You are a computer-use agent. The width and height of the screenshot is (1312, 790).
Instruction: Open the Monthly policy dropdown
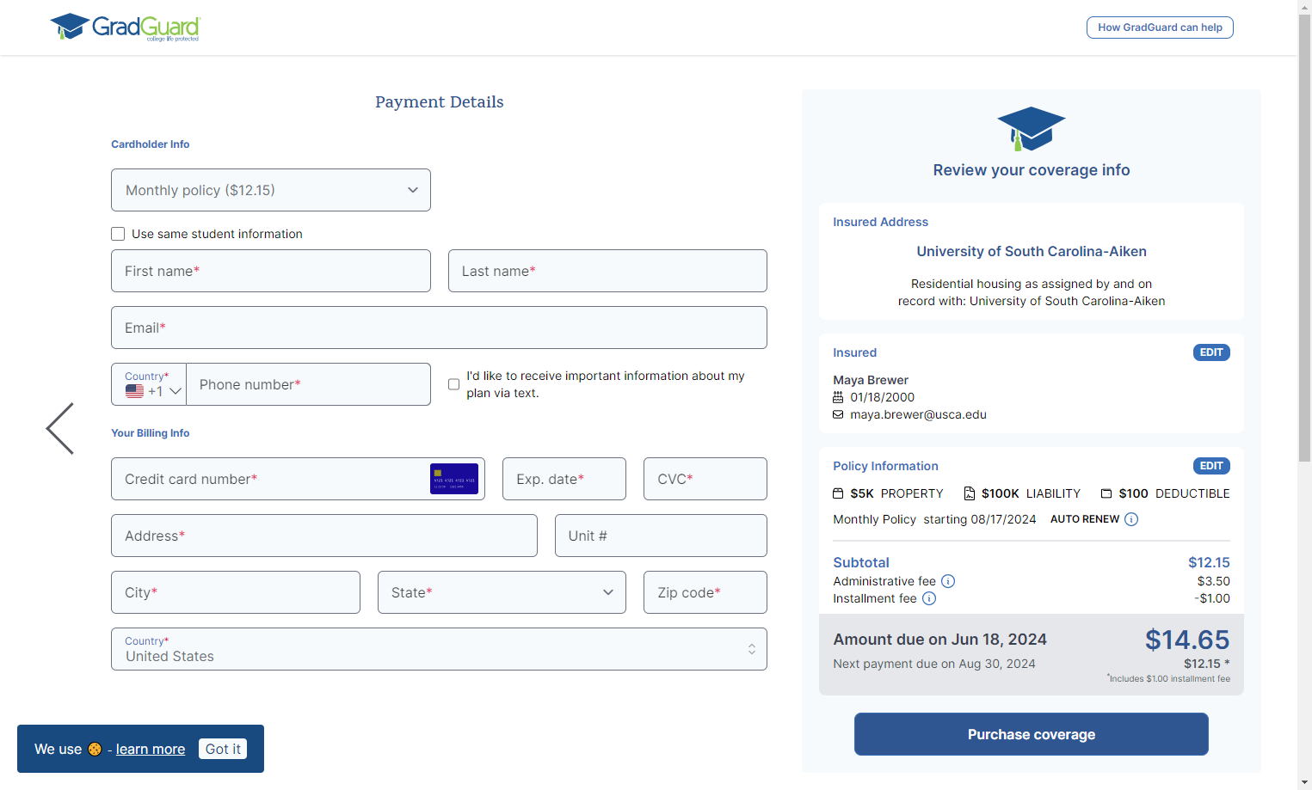(x=271, y=190)
